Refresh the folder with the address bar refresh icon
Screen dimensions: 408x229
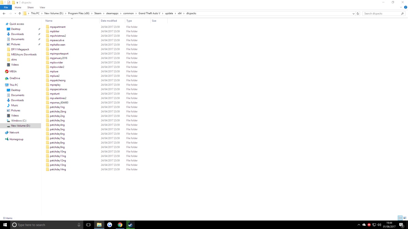click(x=358, y=13)
